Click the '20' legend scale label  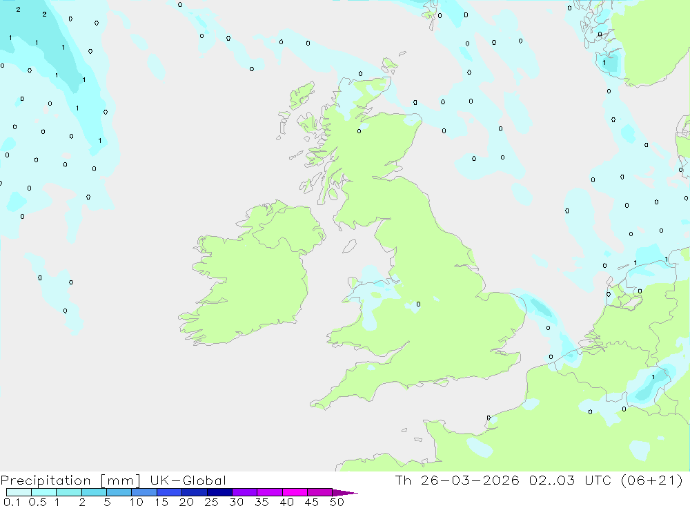tap(186, 502)
